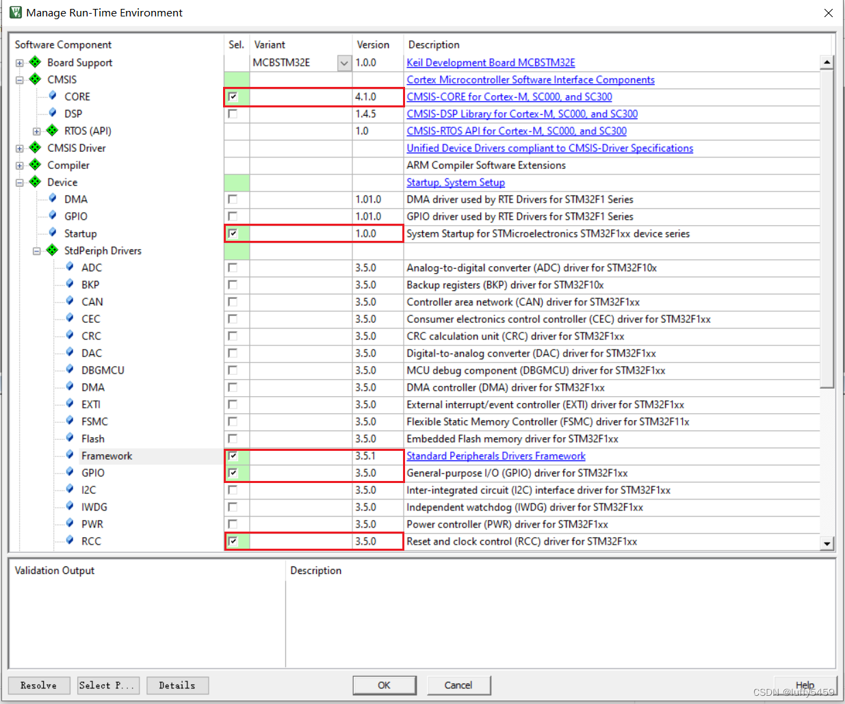Open Startup, System Setup link
The width and height of the screenshot is (845, 704).
[456, 182]
